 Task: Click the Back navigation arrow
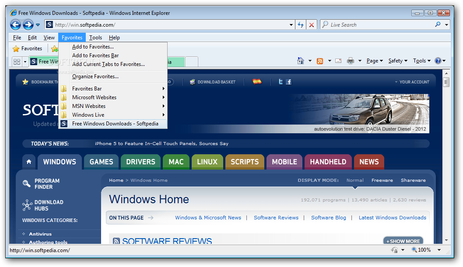pos(15,25)
